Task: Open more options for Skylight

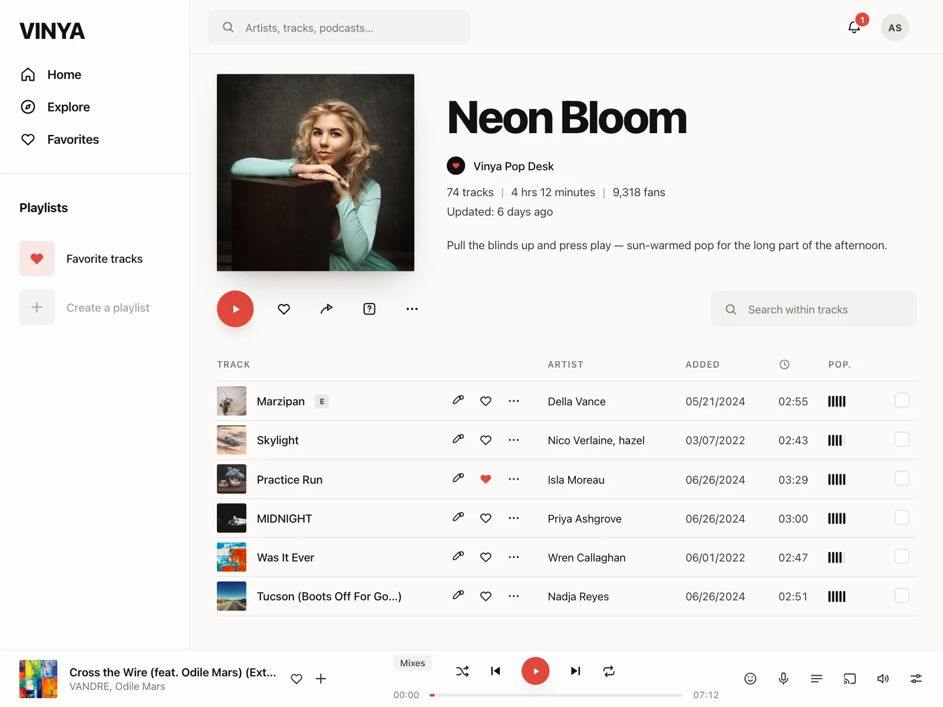Action: (514, 440)
